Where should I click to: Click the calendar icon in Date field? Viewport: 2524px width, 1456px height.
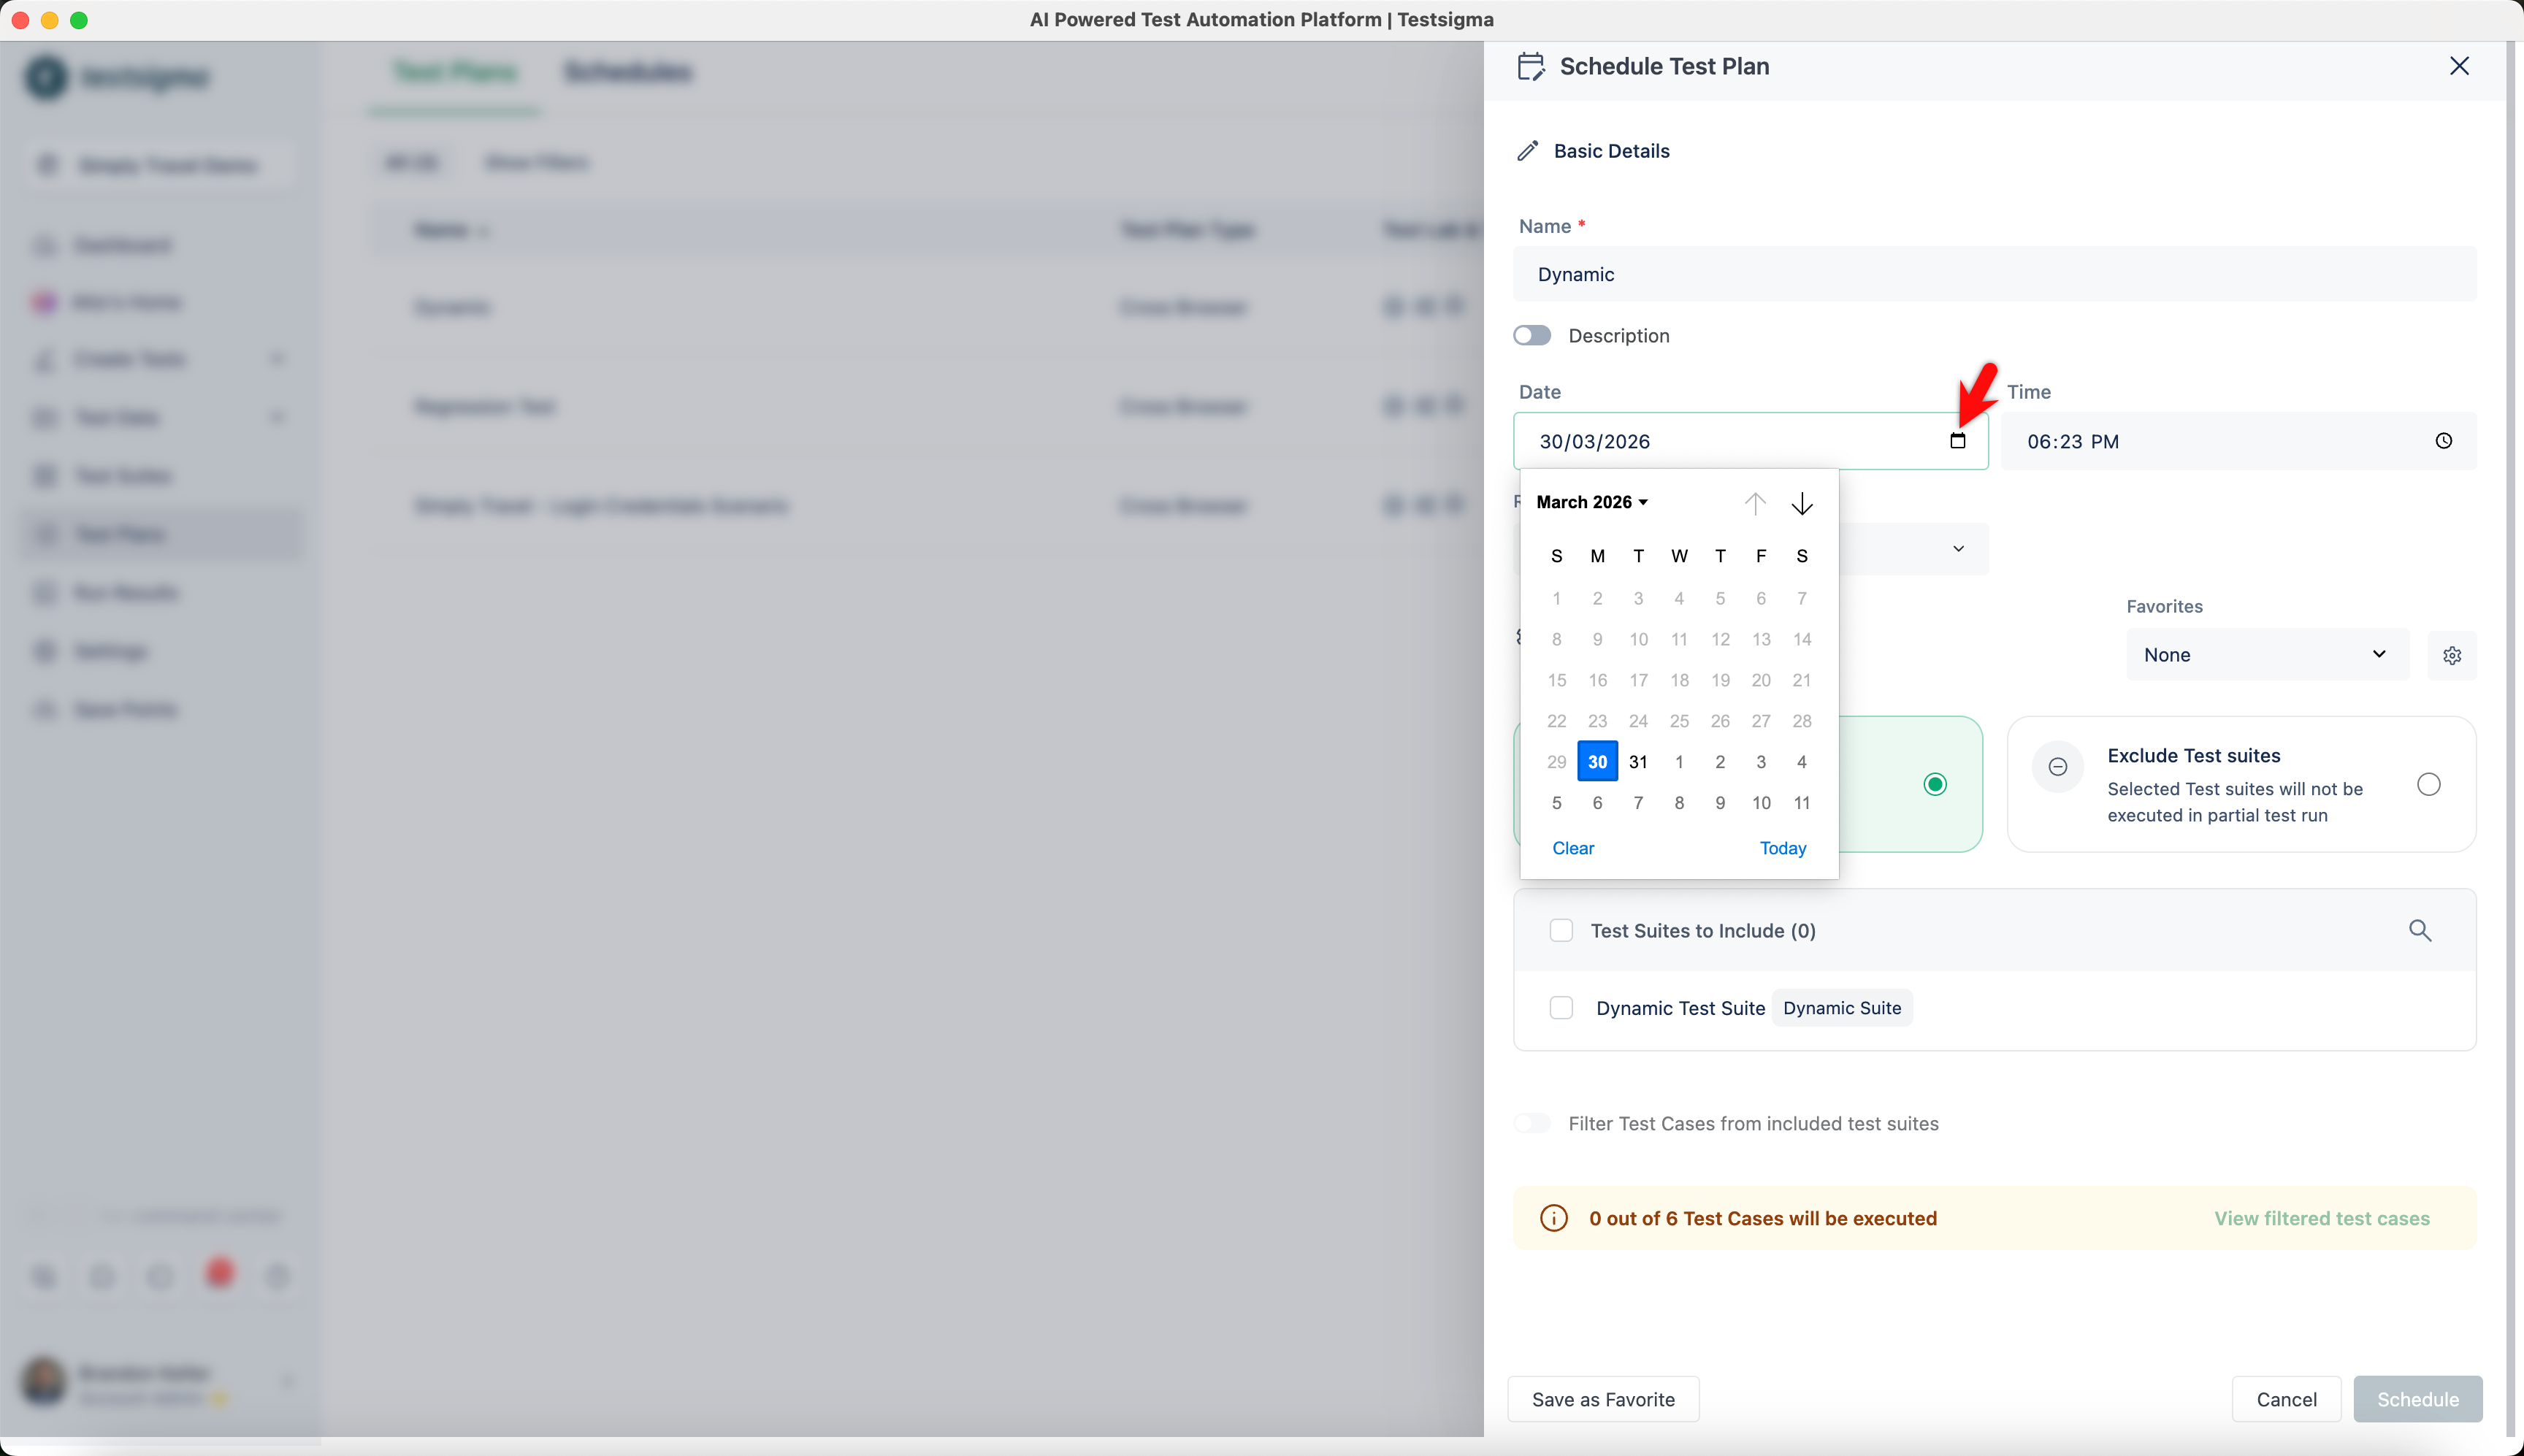click(x=1957, y=441)
